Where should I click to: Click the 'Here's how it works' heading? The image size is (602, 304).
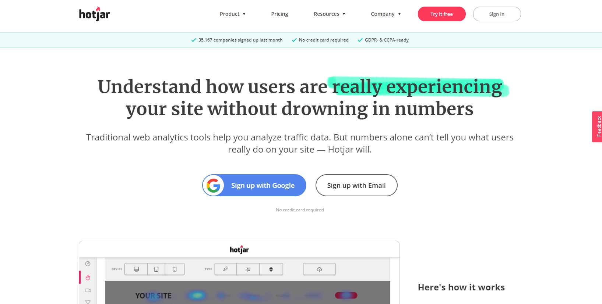[461, 287]
